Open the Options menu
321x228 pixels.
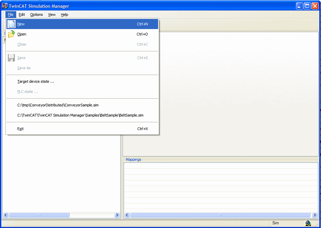(36, 15)
